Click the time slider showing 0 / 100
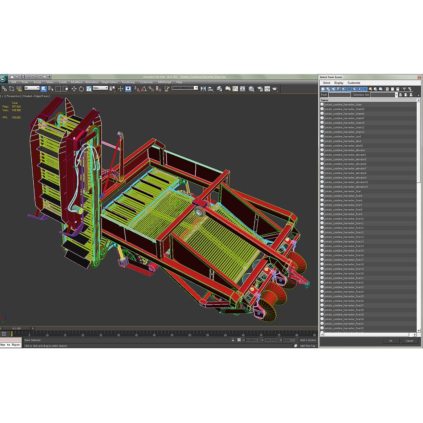Screen dimensions: 423x423 click(x=16, y=328)
